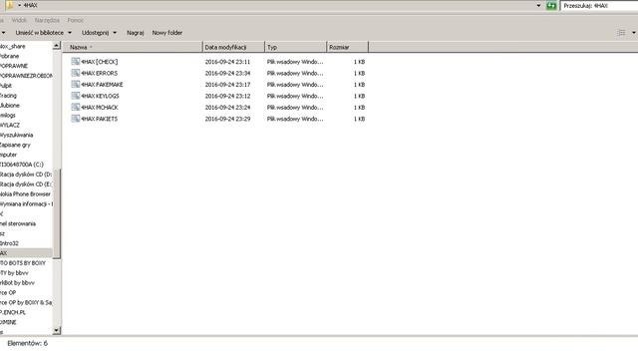Select Pulpit in the navigation pane
The height and width of the screenshot is (359, 638).
6,86
